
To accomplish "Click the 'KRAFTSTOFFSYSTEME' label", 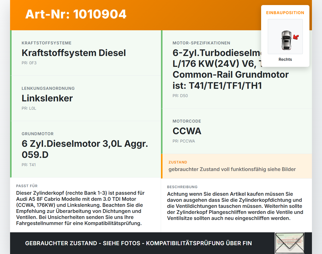I will click(47, 43).
